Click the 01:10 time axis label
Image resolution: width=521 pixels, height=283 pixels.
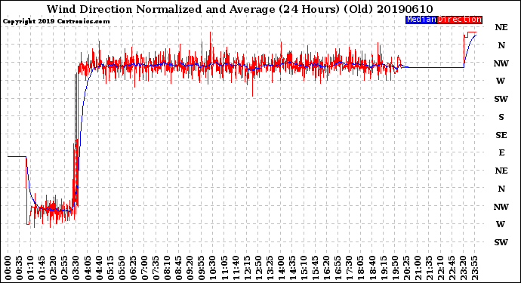(30, 268)
